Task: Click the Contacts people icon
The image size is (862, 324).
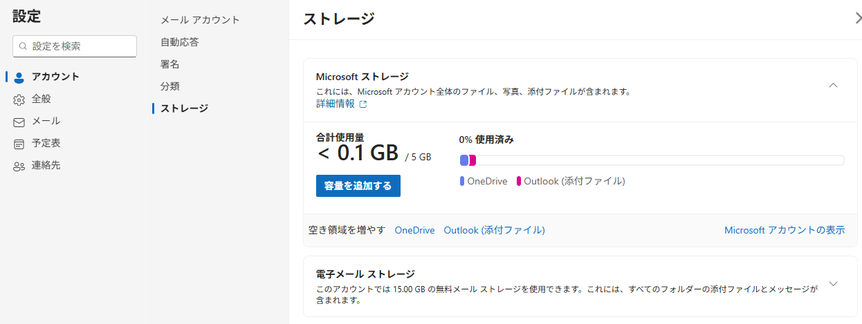Action: tap(19, 166)
